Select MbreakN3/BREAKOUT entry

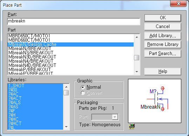pos(71,53)
